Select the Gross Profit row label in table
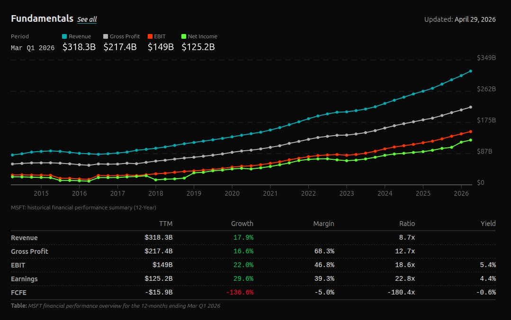Image resolution: width=511 pixels, height=320 pixels. tap(29, 251)
